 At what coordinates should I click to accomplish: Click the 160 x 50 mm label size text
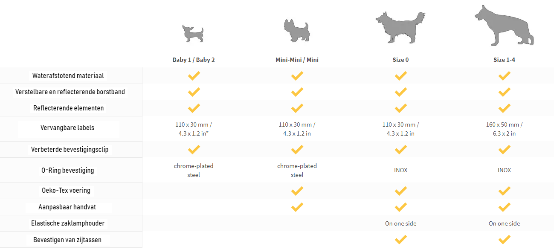click(x=504, y=125)
